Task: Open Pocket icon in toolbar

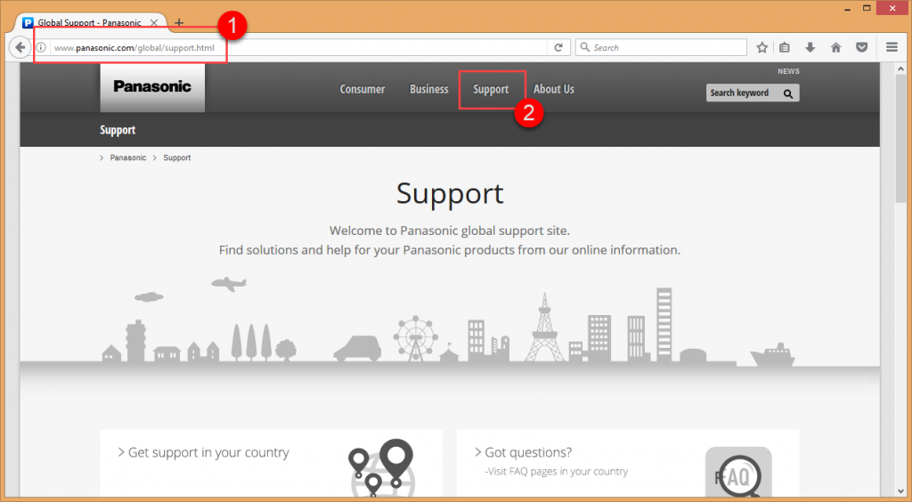Action: [x=862, y=48]
